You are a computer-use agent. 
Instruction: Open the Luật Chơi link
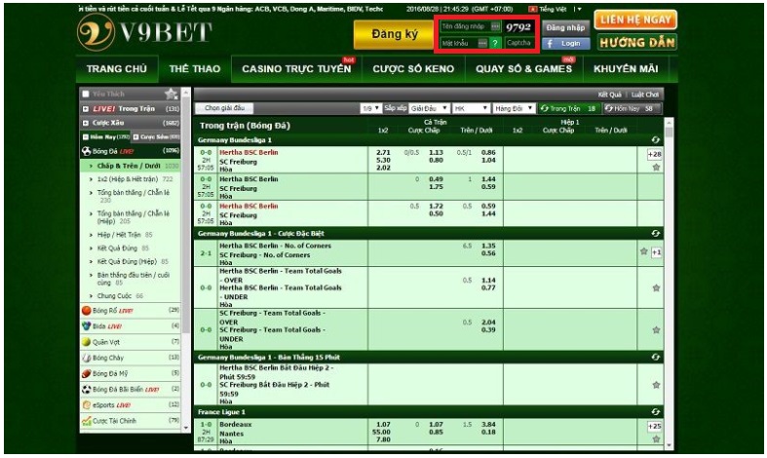tap(645, 95)
